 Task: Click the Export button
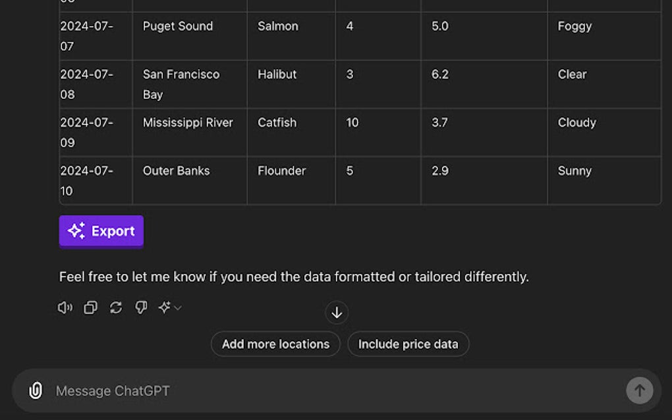point(101,231)
